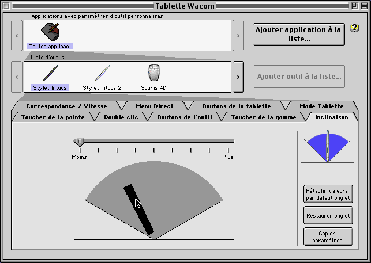Click the Copier paramètres button
Image resolution: width=371 pixels, height=263 pixels.
328,237
